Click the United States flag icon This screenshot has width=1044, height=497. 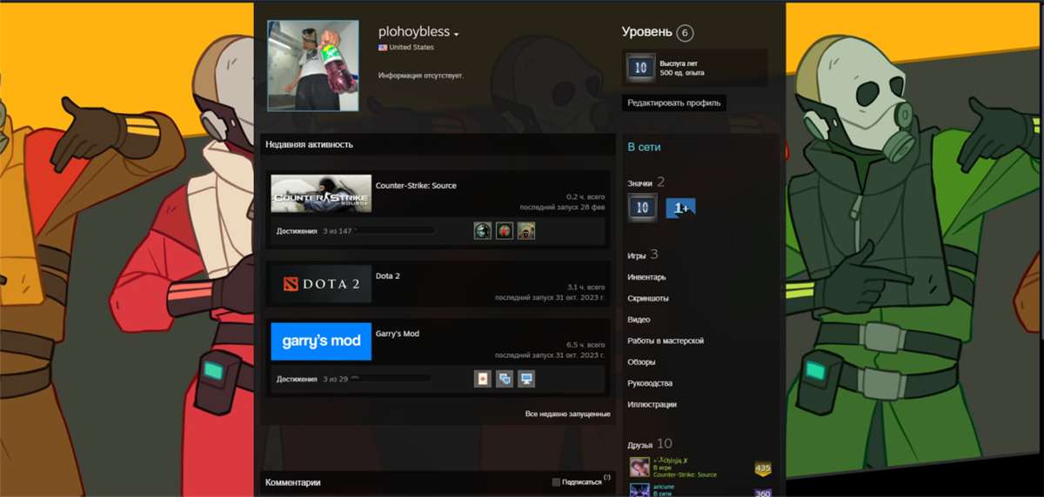click(382, 47)
